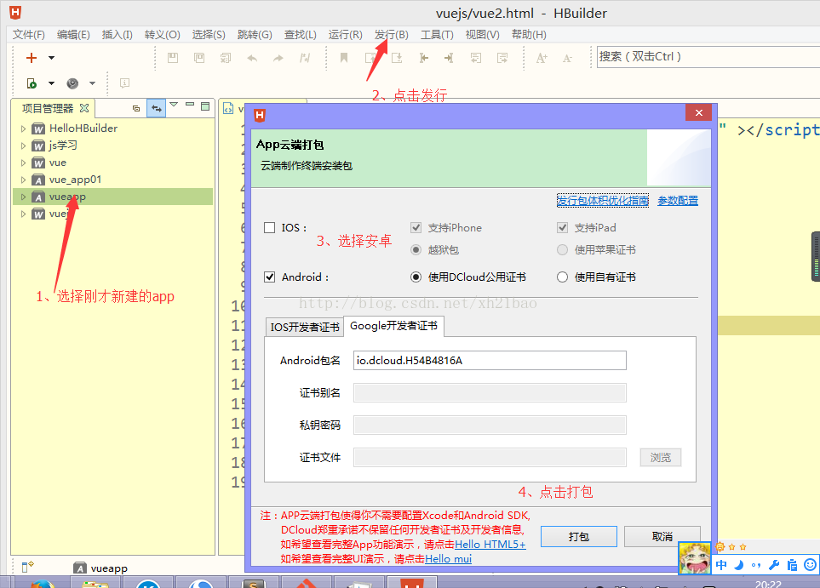Viewport: 820px width, 588px height.
Task: Open dropdown beside gray browser icon
Action: 92,83
